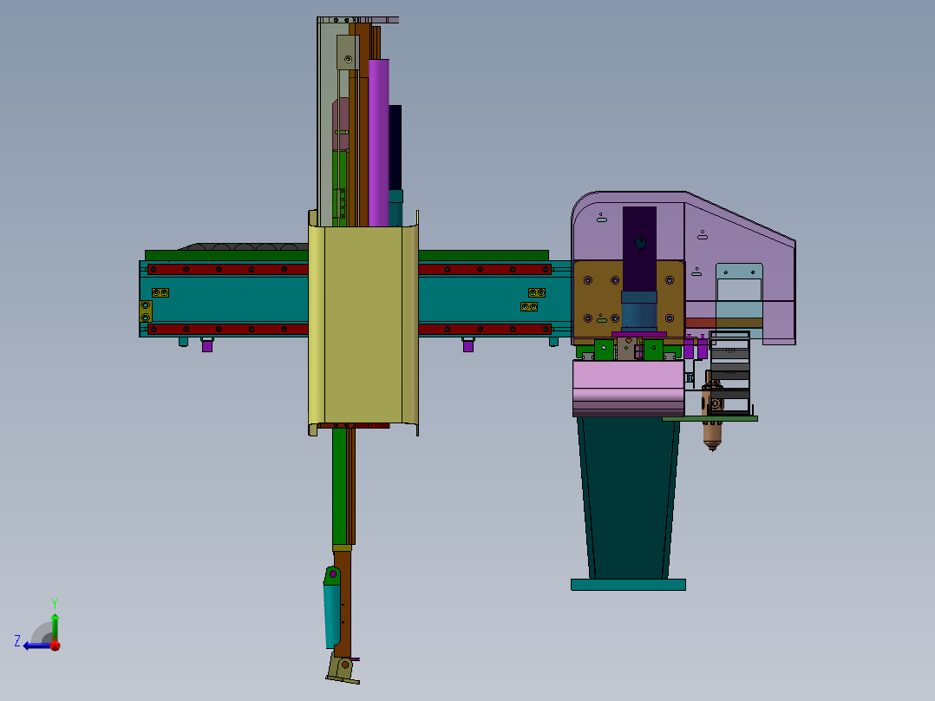Select the dark teal tapered pedestal column
Screen dimensions: 935x701
(x=629, y=498)
